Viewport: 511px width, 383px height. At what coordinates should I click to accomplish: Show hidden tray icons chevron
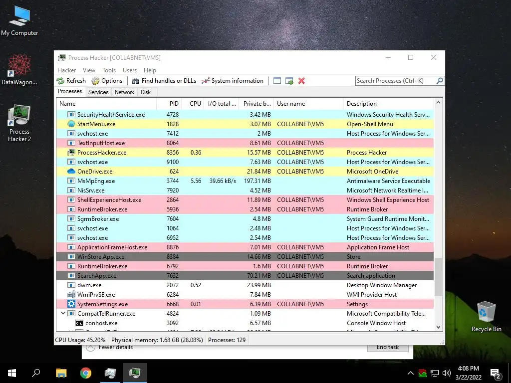point(411,373)
